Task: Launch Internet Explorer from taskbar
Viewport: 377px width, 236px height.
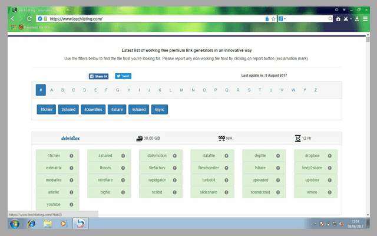Action: click(x=31, y=224)
